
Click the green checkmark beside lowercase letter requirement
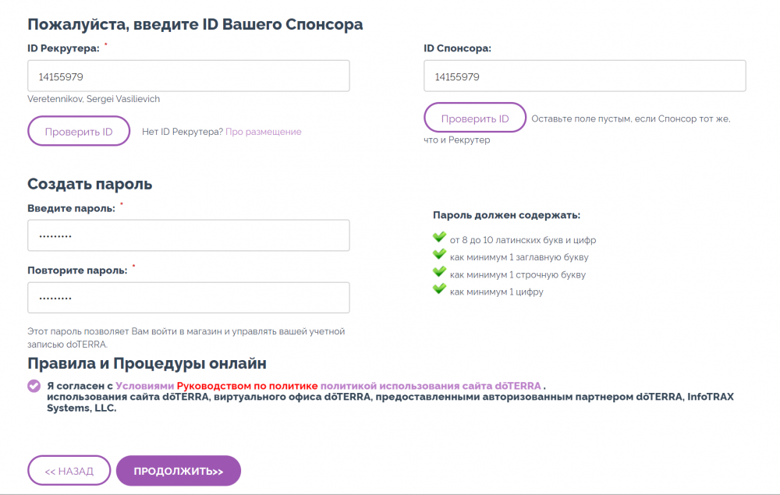[439, 271]
